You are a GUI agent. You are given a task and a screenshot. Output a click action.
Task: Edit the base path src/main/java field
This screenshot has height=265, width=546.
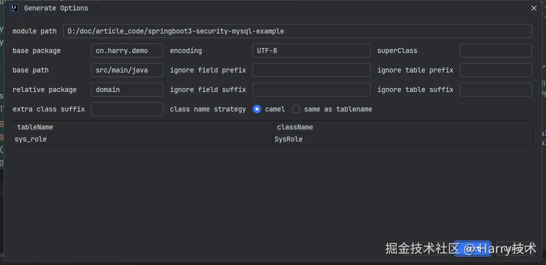(127, 70)
